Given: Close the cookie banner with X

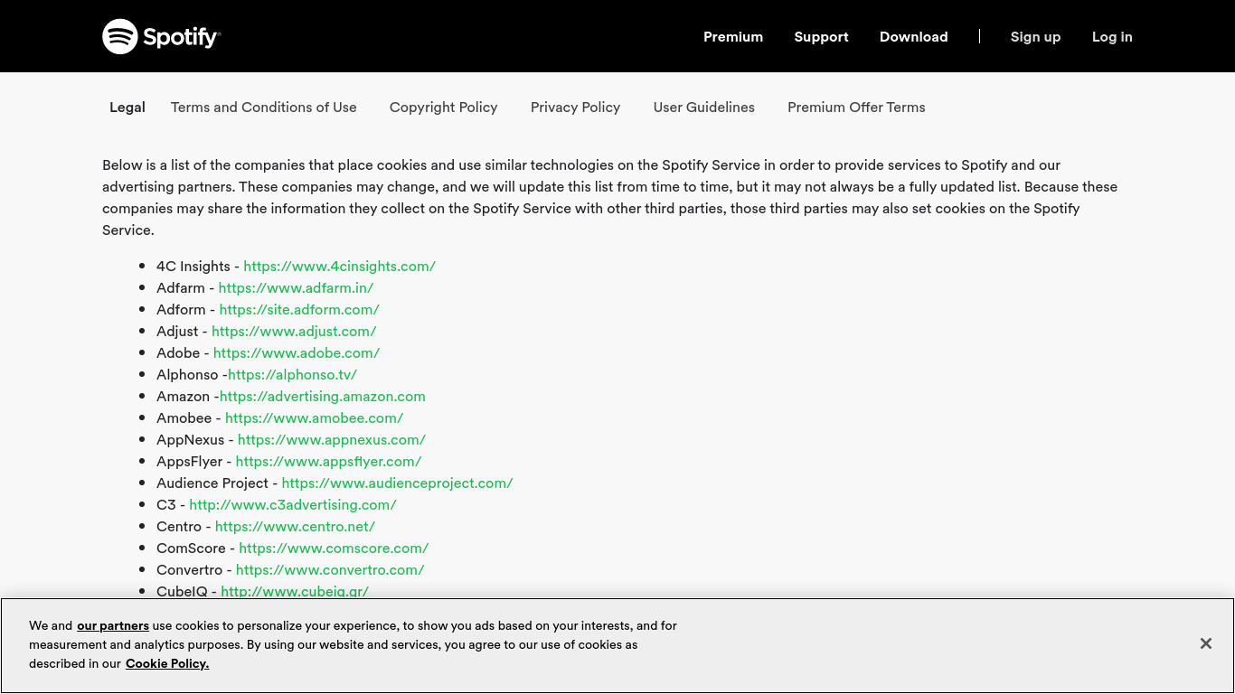Looking at the screenshot, I should coord(1206,643).
